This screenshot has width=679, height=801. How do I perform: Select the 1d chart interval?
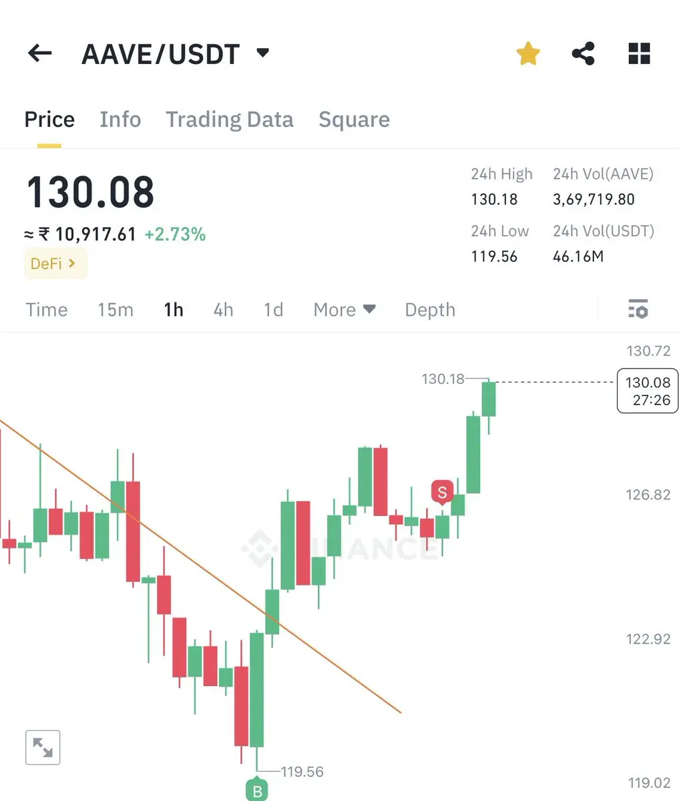click(x=273, y=310)
